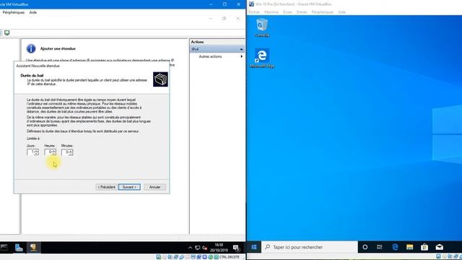462x260 pixels.
Task: Open the Windows 10 Start menu
Action: 254,247
